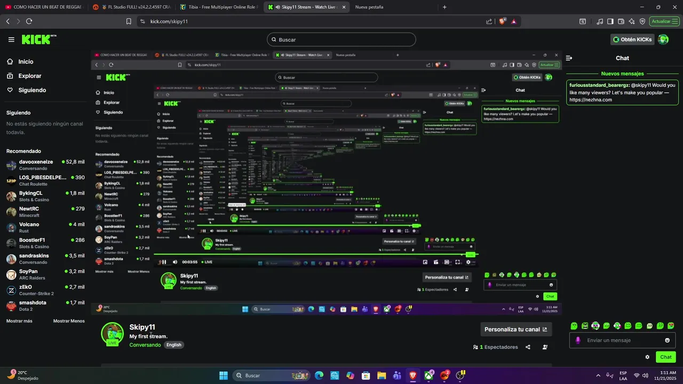This screenshot has width=683, height=384.
Task: Open the emoji picker in the message field
Action: coord(668,340)
